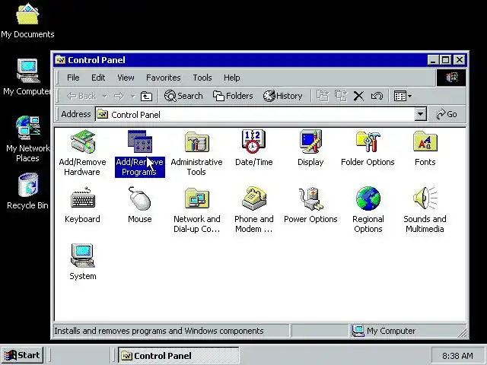
Task: Open the Tools menu
Action: pos(202,78)
